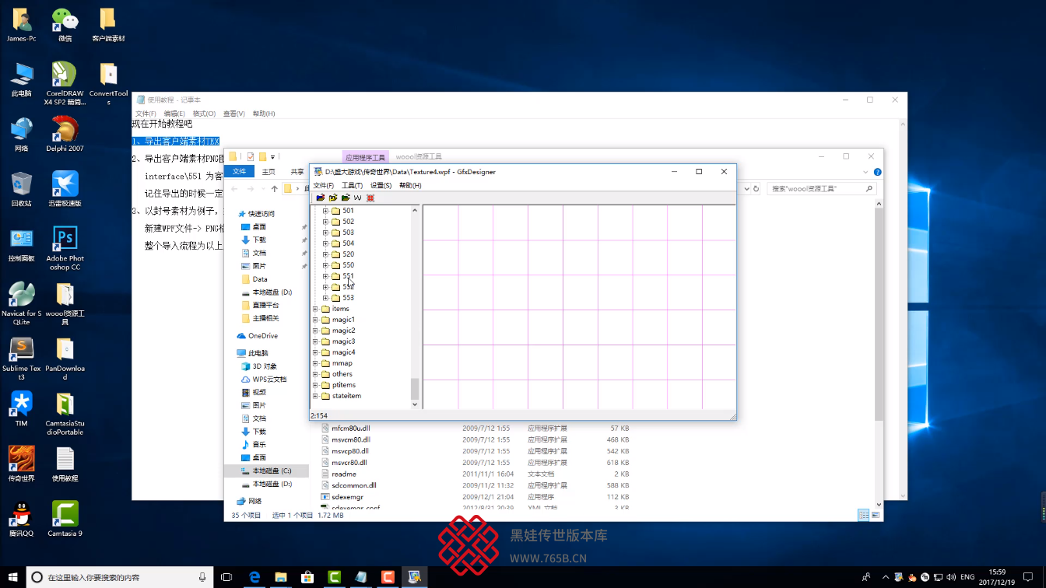This screenshot has width=1046, height=588.
Task: Expand the 520 folder node
Action: pyautogui.click(x=325, y=254)
